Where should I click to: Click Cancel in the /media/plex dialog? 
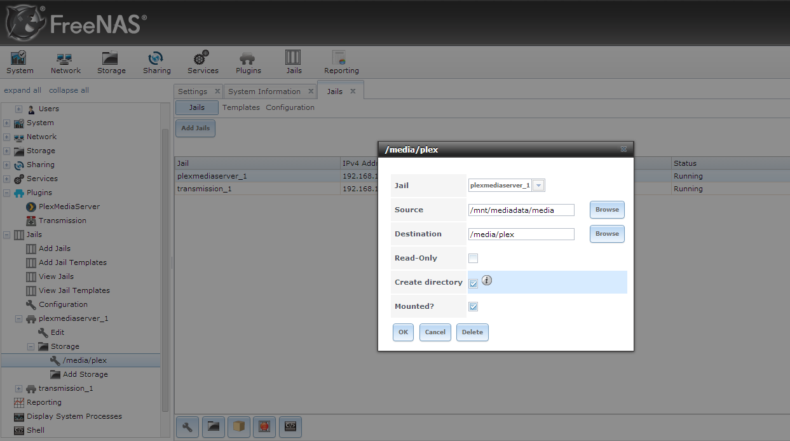click(435, 332)
